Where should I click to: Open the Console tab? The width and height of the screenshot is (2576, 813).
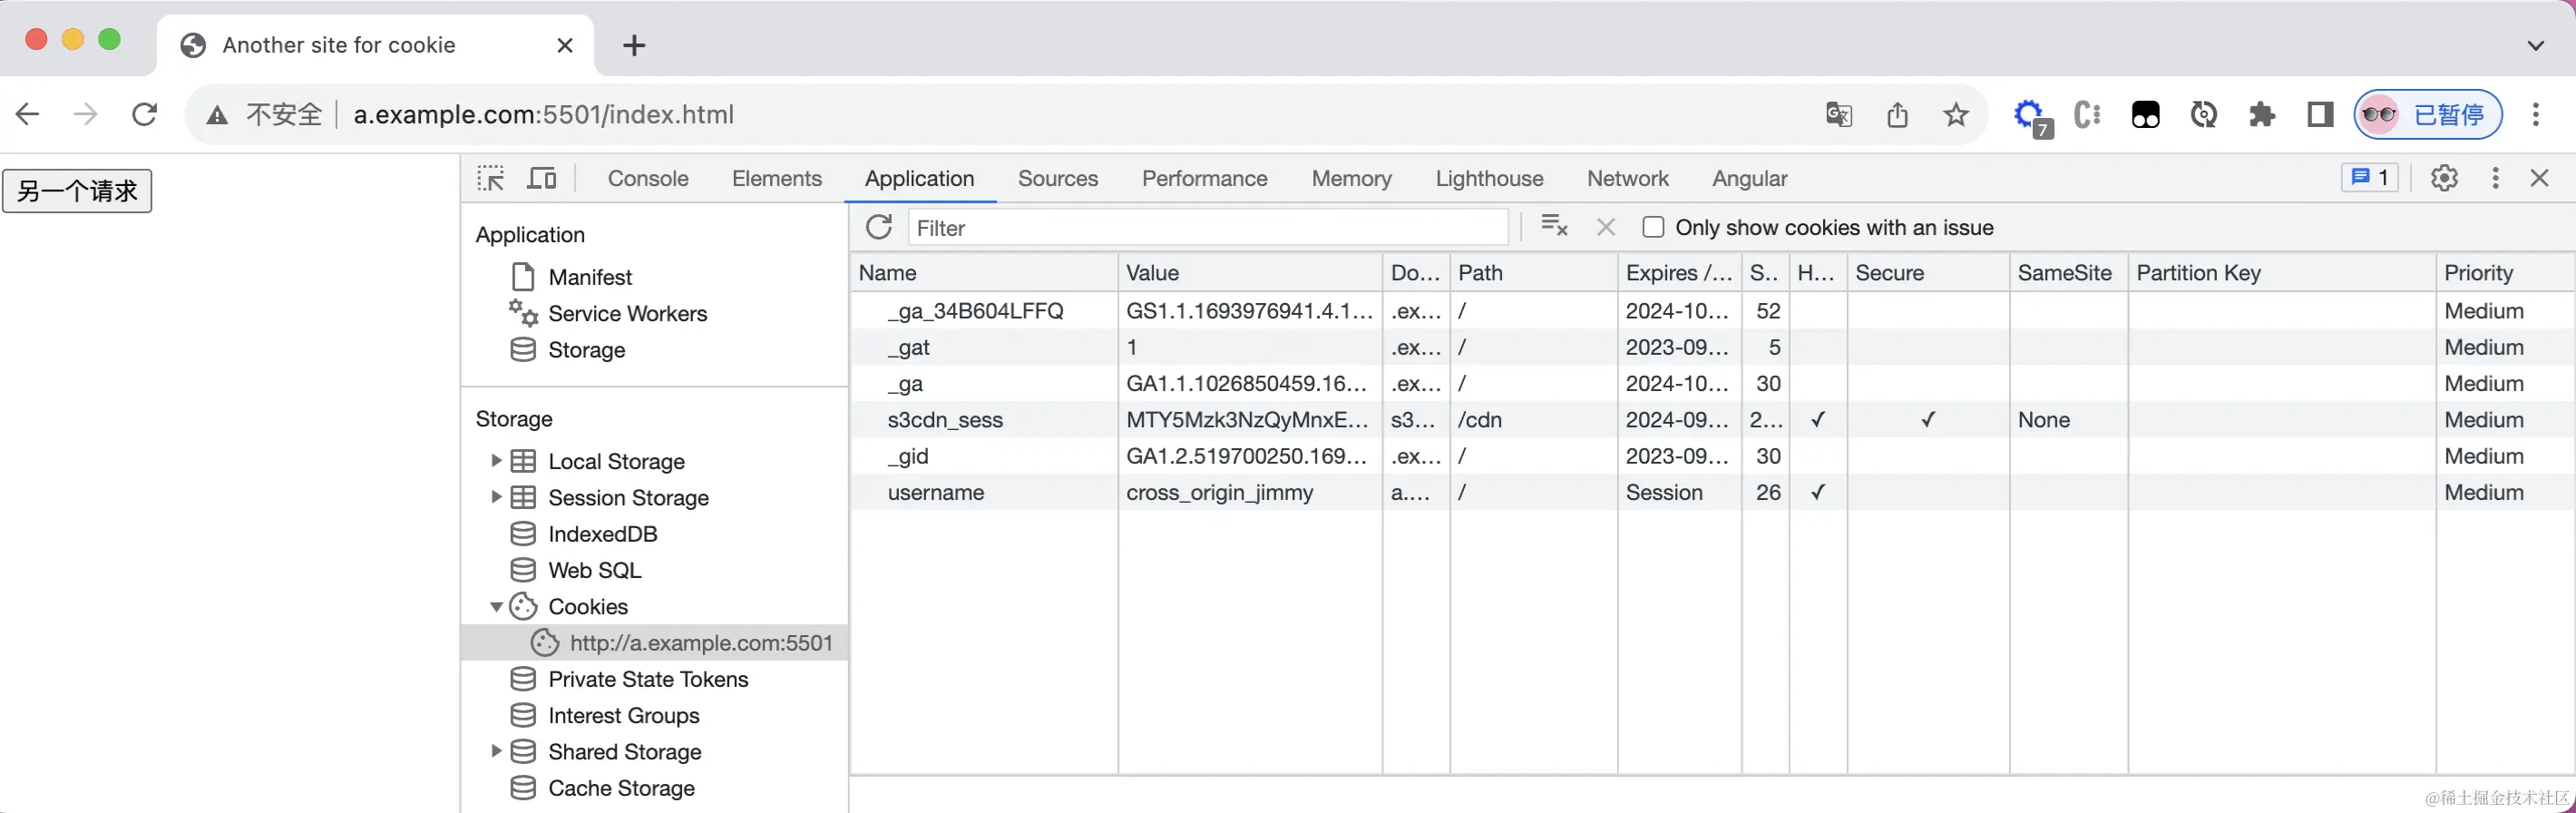648,178
